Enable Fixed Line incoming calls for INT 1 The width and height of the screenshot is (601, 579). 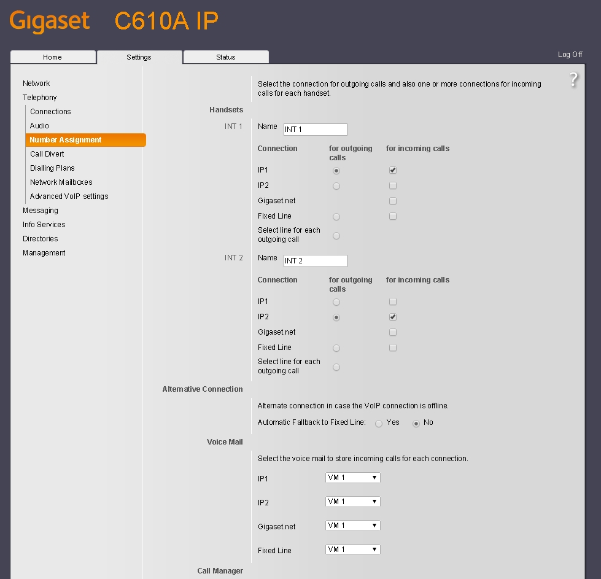point(393,216)
